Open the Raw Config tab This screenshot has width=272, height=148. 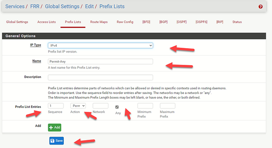pyautogui.click(x=125, y=22)
